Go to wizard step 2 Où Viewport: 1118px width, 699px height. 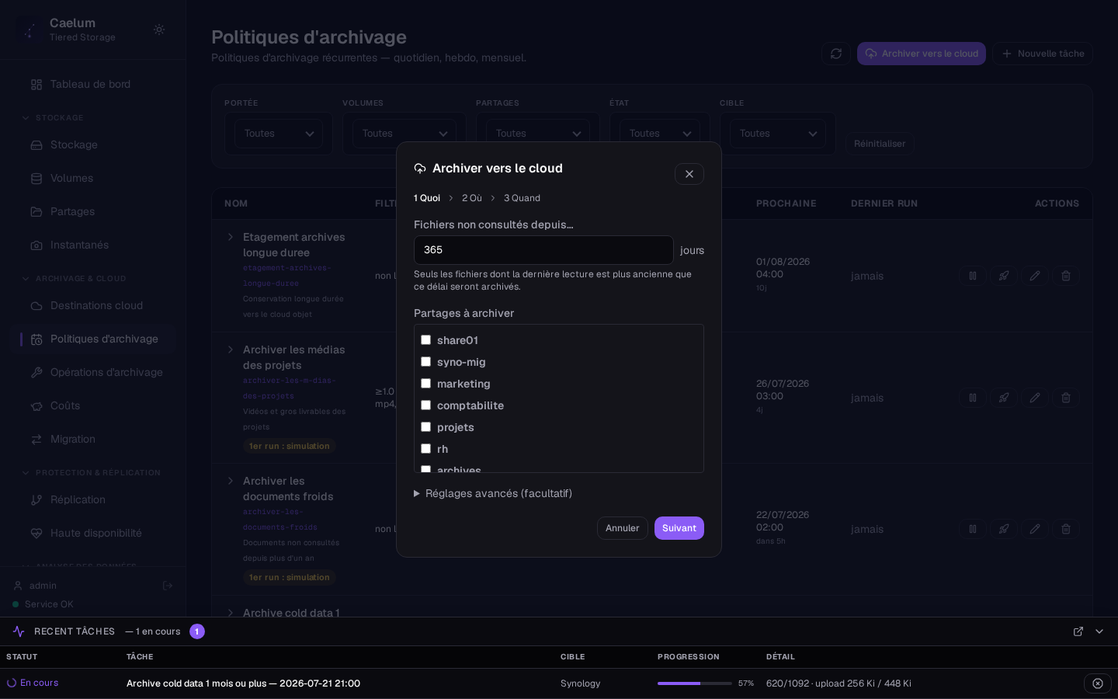pos(472,198)
